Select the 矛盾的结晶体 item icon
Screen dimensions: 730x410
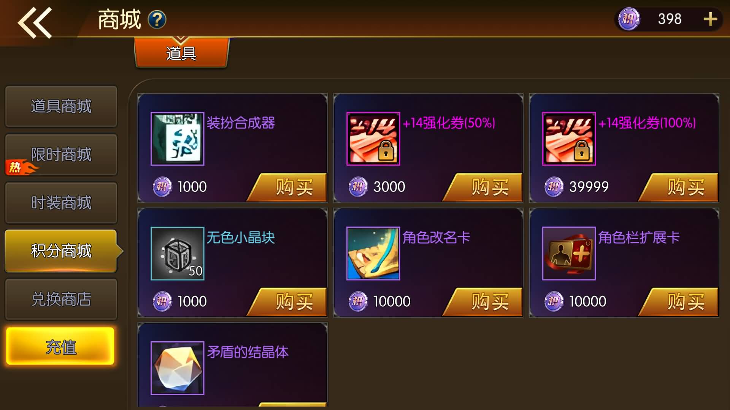coord(178,368)
